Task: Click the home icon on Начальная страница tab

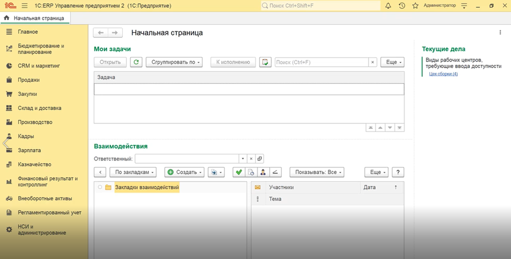Action: tap(6, 18)
